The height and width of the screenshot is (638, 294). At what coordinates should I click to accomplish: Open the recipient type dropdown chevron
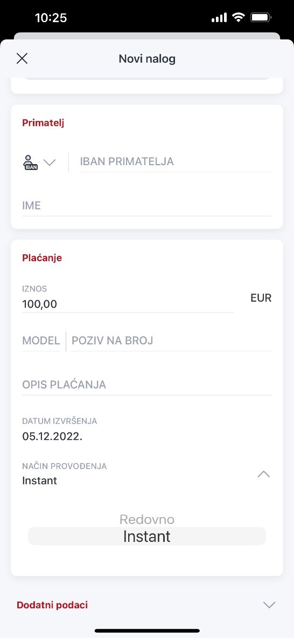[50, 162]
